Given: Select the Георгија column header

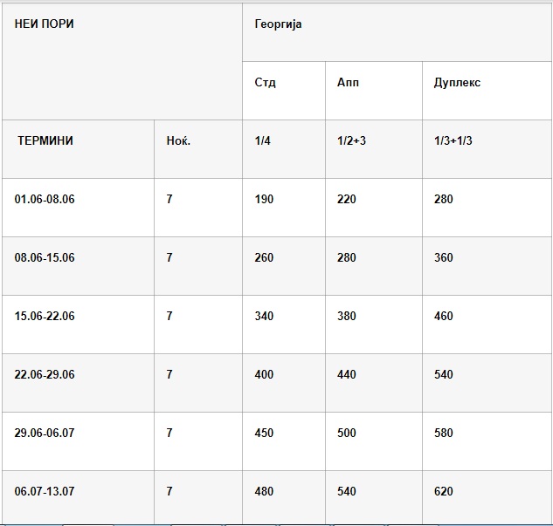Looking at the screenshot, I should click(278, 24).
